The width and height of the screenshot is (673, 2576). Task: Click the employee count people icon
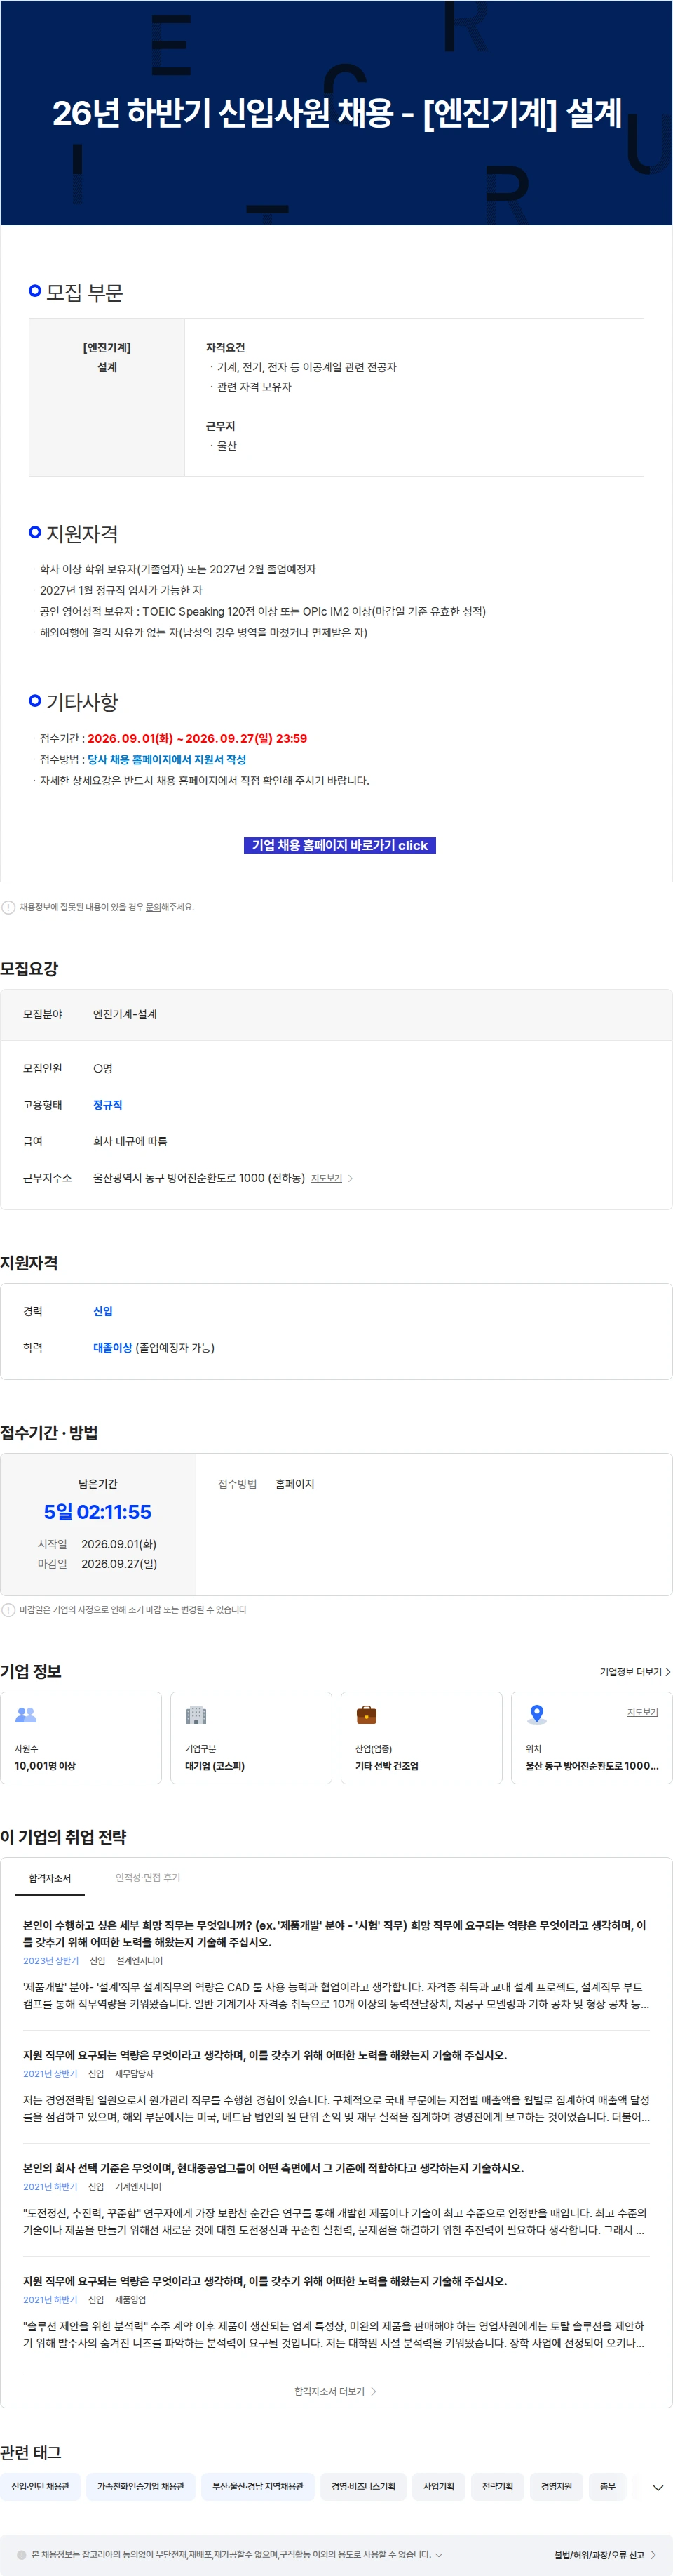point(26,1715)
